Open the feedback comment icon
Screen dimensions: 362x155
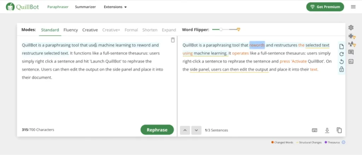point(351,52)
